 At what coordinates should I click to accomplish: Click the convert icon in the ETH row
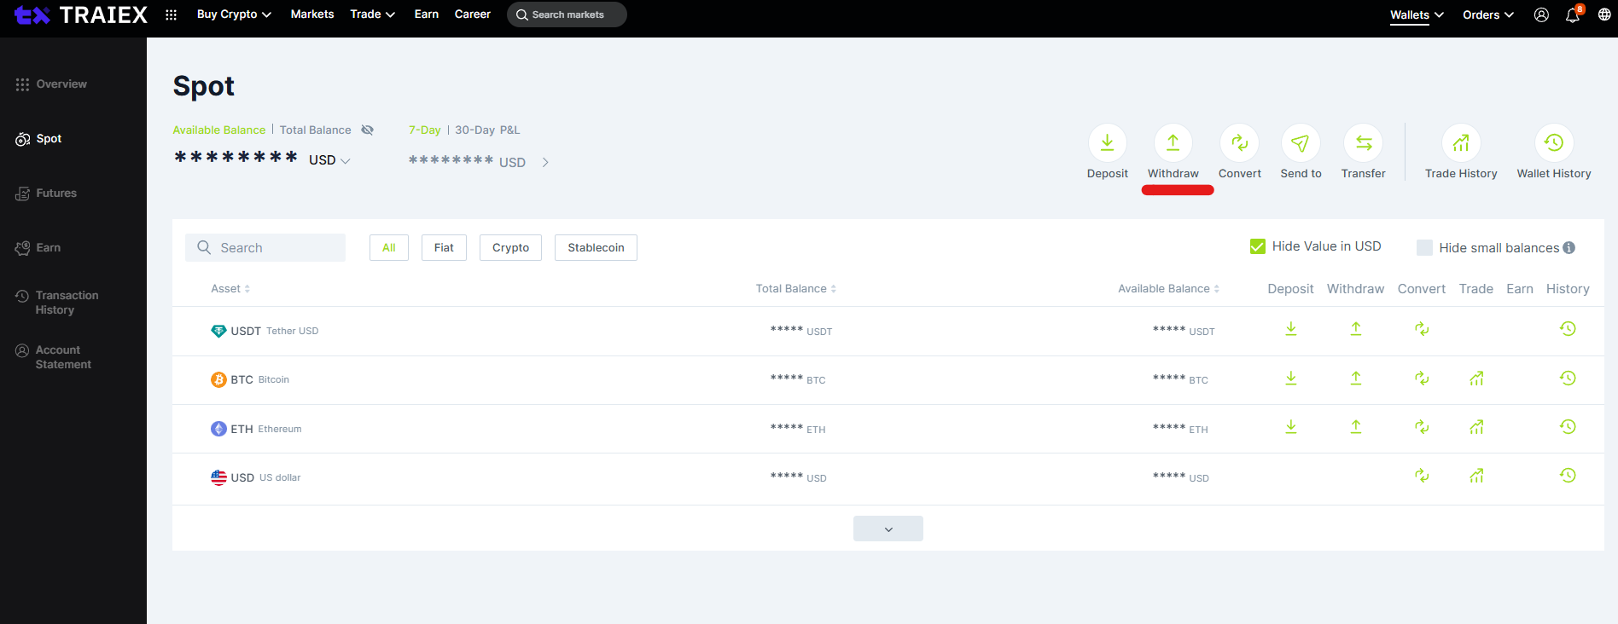[1422, 427]
